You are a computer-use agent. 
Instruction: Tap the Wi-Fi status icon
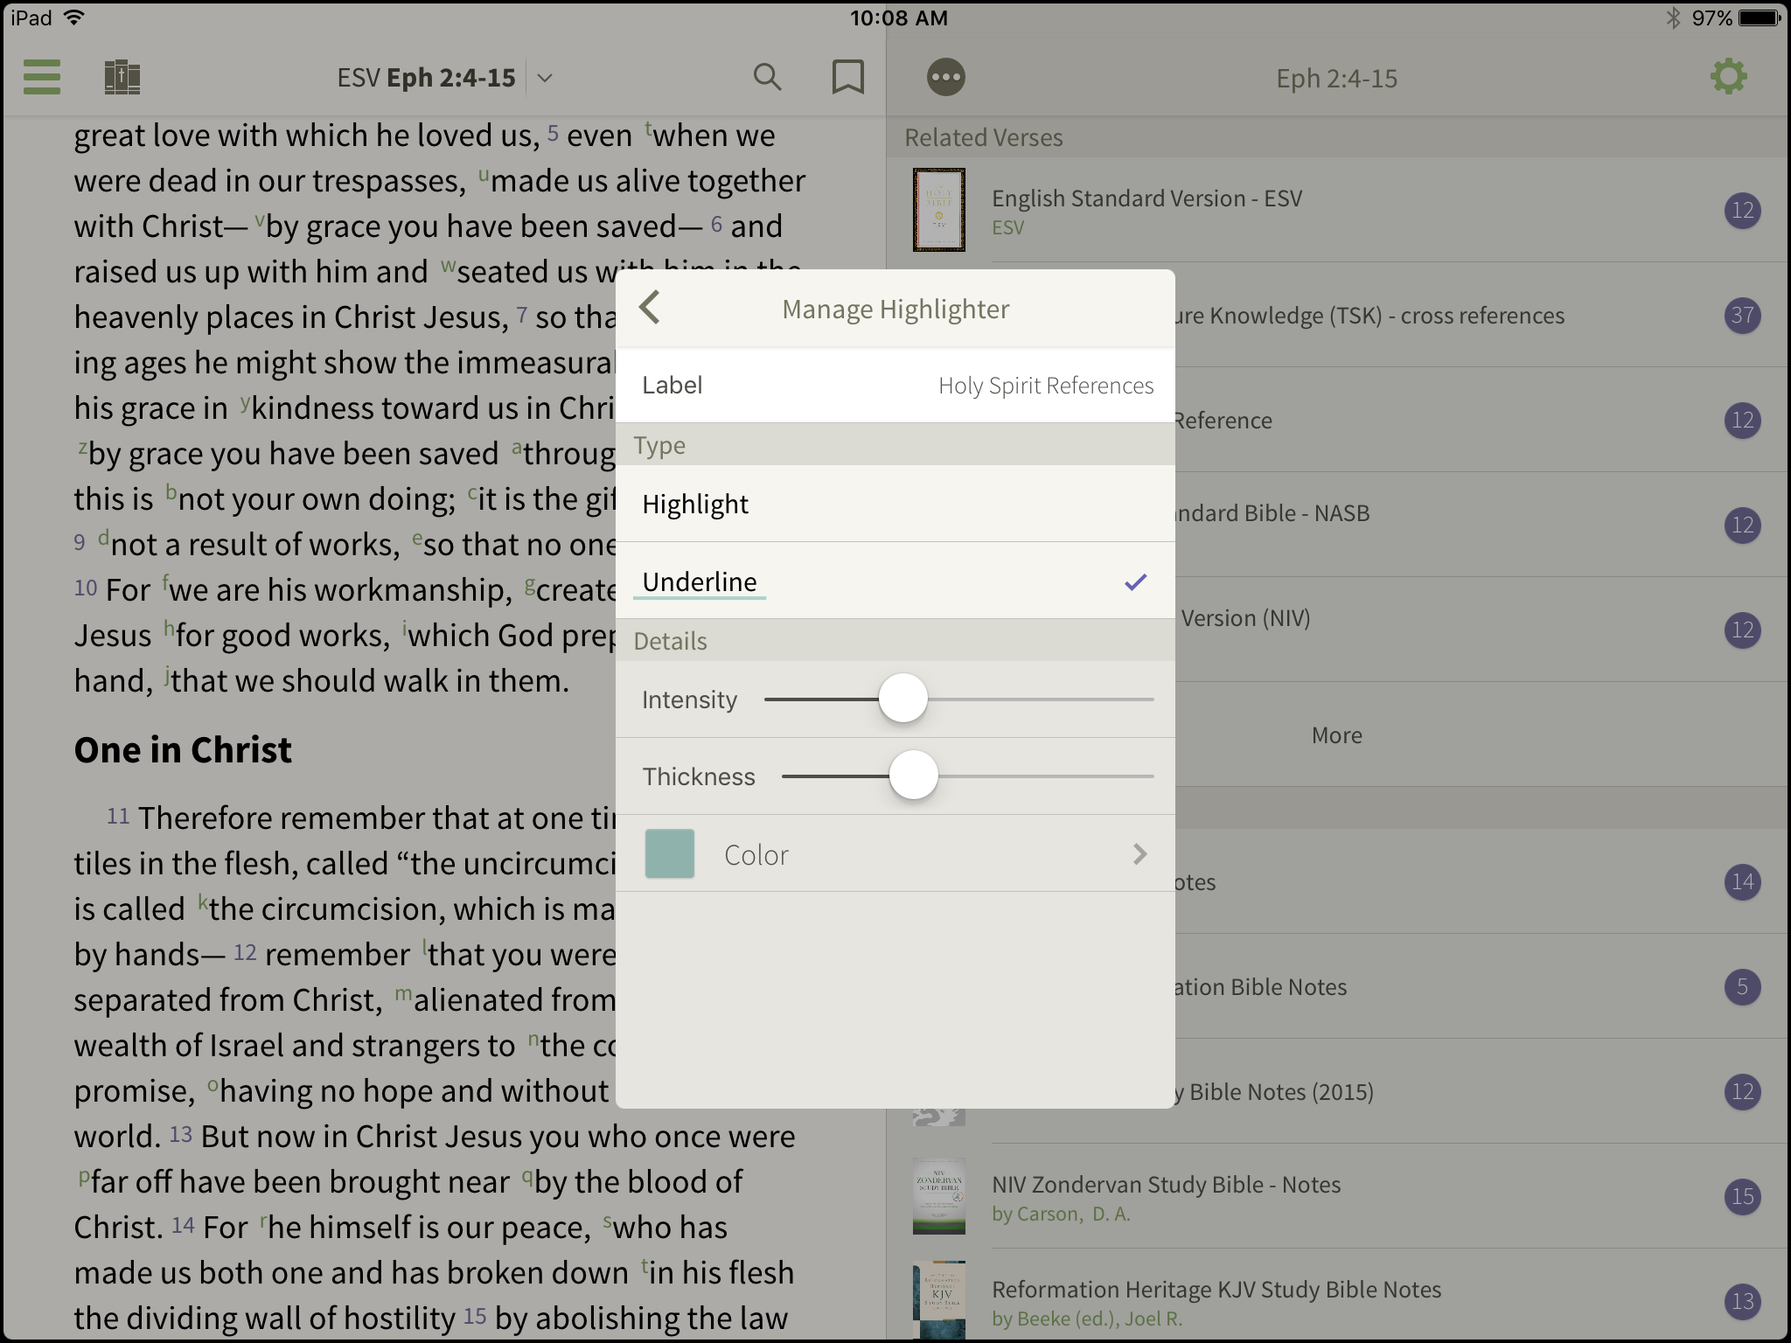[75, 17]
